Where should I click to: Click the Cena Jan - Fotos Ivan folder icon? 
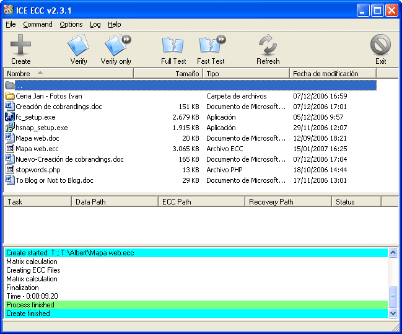point(9,96)
